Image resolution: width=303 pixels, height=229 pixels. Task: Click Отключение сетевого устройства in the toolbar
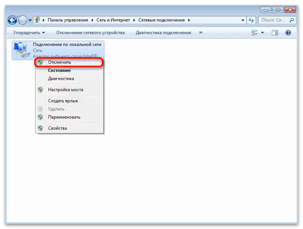(x=90, y=33)
